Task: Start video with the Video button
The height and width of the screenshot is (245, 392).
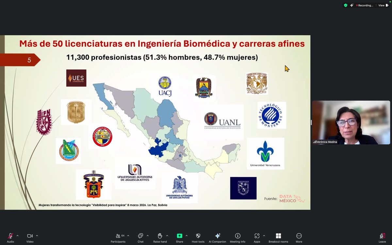Action: coord(30,237)
